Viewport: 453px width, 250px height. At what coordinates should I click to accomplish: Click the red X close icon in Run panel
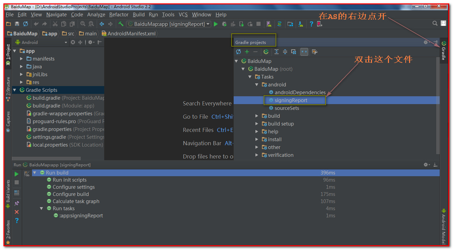16,212
